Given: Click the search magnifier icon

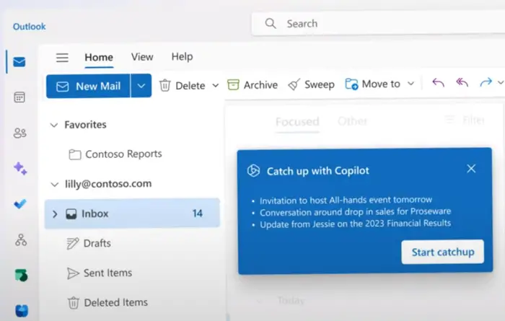Looking at the screenshot, I should pyautogui.click(x=271, y=23).
